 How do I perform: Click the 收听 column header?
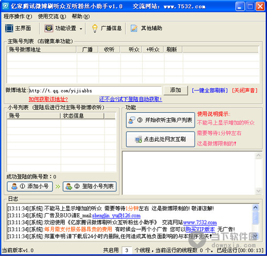point(109,49)
